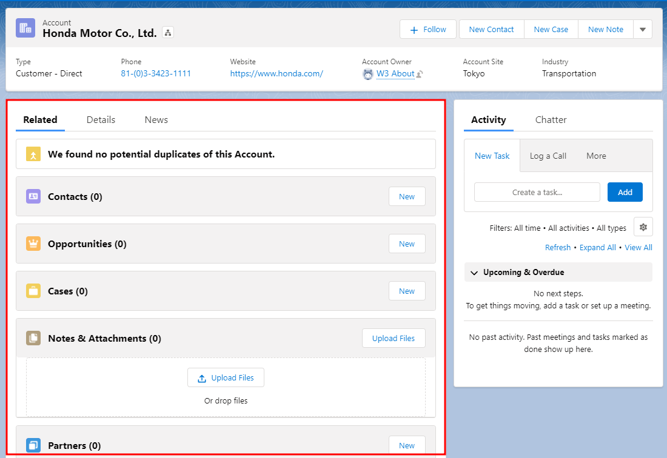This screenshot has height=458, width=667.
Task: Open the News tab
Action: 156,120
